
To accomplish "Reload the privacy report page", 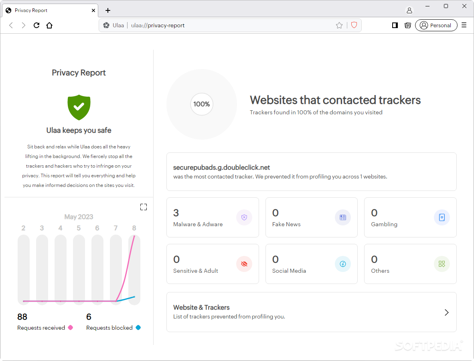I will tap(36, 25).
